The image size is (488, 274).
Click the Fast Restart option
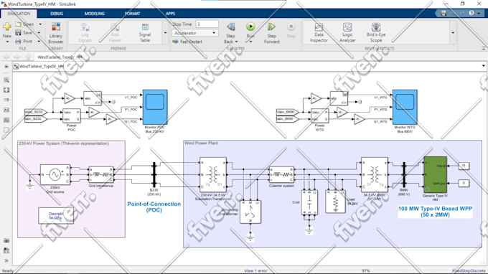tap(188, 42)
